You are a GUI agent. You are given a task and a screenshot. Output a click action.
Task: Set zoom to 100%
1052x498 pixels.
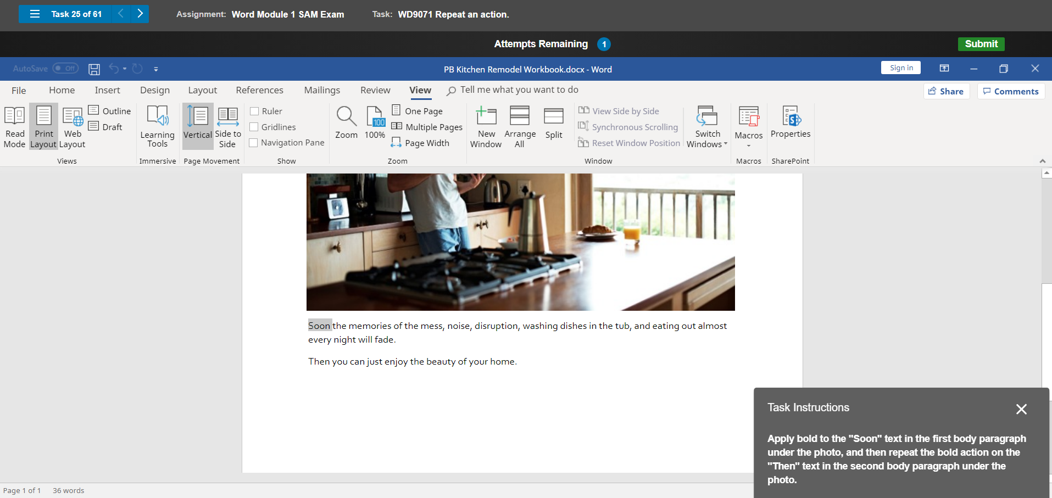375,124
